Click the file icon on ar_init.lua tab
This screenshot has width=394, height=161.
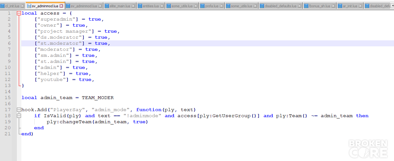(x=340, y=6)
